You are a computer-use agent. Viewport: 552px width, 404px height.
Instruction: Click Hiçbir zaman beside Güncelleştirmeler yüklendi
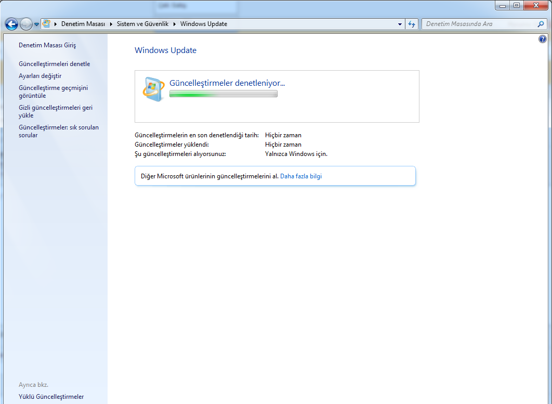click(x=283, y=145)
